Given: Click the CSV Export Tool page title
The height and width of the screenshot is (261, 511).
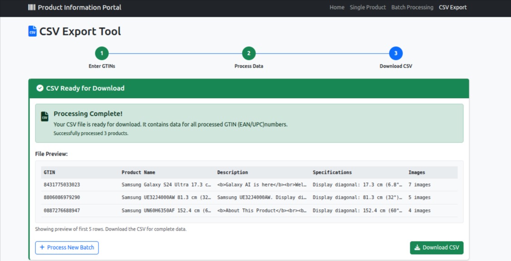Looking at the screenshot, I should (80, 32).
